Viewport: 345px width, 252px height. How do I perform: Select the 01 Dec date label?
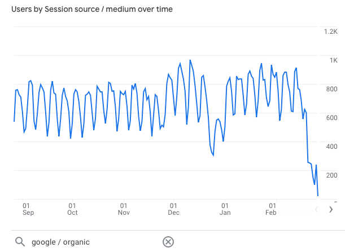[x=173, y=209]
